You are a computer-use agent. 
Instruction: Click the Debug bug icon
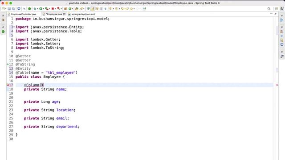[35, 9]
